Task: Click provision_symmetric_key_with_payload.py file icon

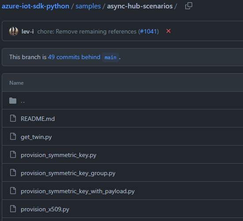Action: point(13,191)
